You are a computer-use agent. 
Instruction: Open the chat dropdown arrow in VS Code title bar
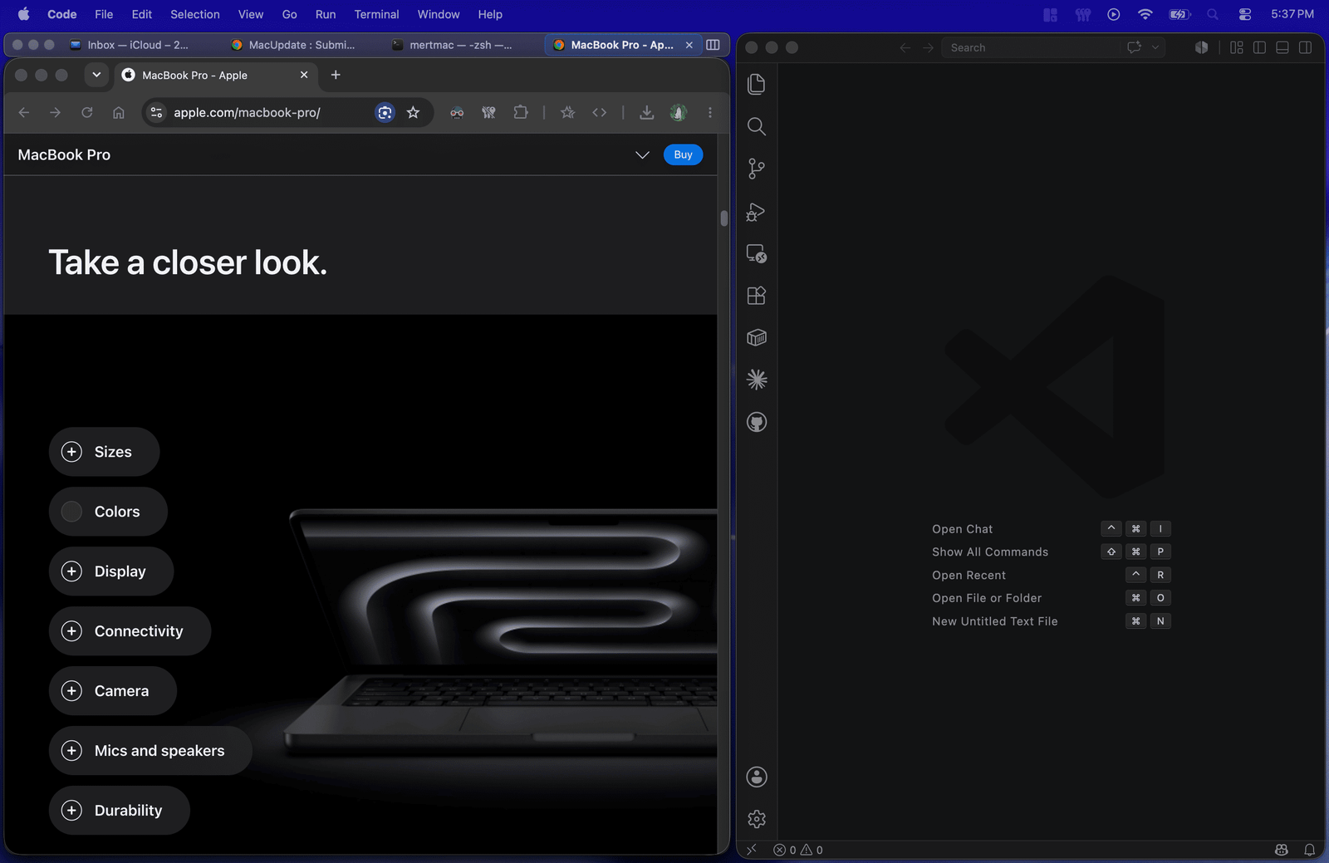(1155, 47)
